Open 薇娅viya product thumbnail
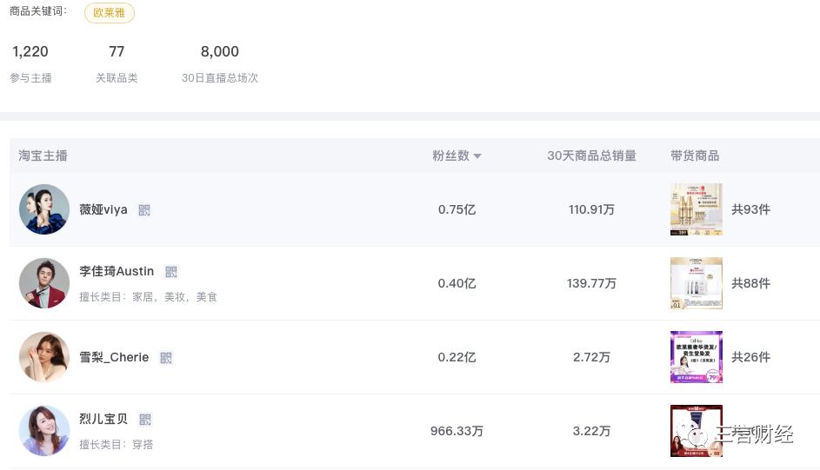 pyautogui.click(x=696, y=209)
